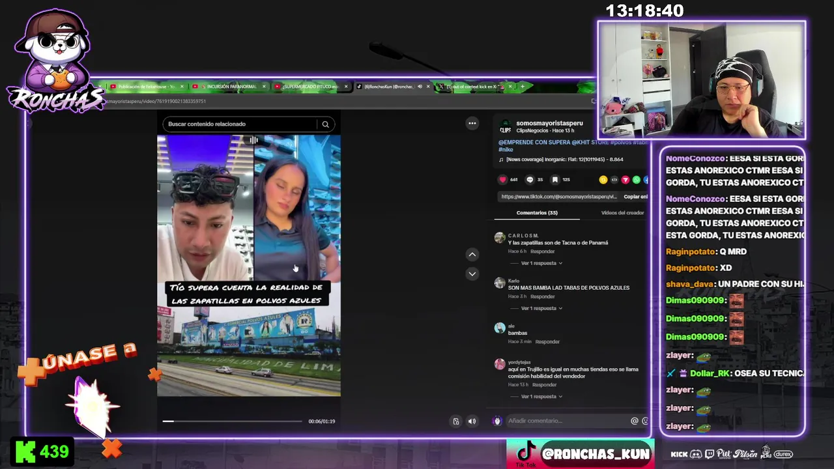Click the 661 likes count

click(x=514, y=180)
